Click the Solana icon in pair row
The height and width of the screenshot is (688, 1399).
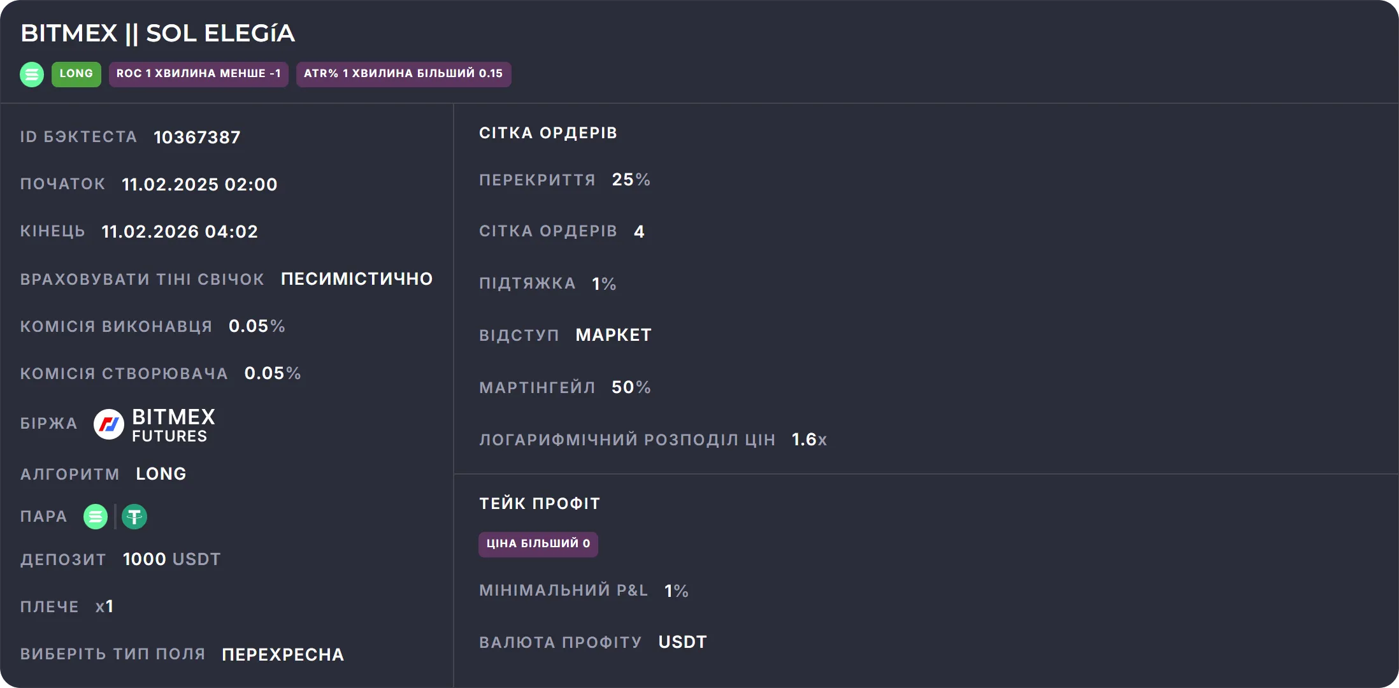coord(96,517)
